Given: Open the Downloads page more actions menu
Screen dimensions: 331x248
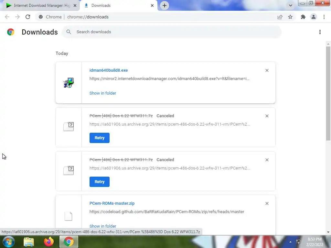Looking at the screenshot, I should 320,32.
